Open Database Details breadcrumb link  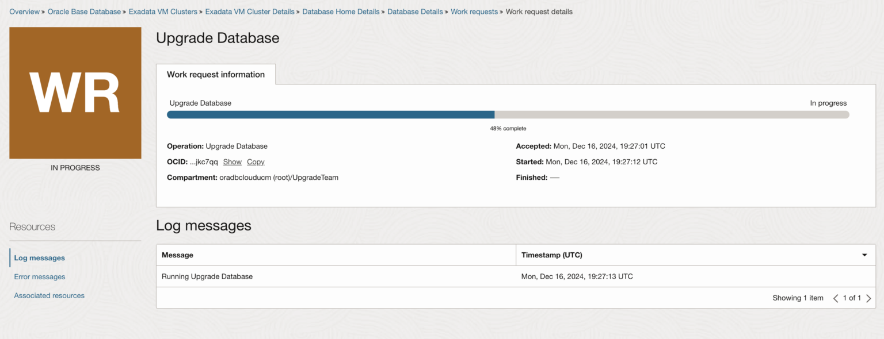415,11
